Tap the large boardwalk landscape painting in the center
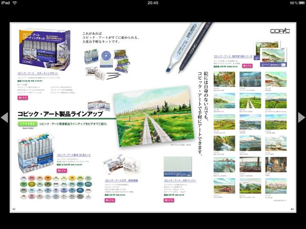 (154, 116)
